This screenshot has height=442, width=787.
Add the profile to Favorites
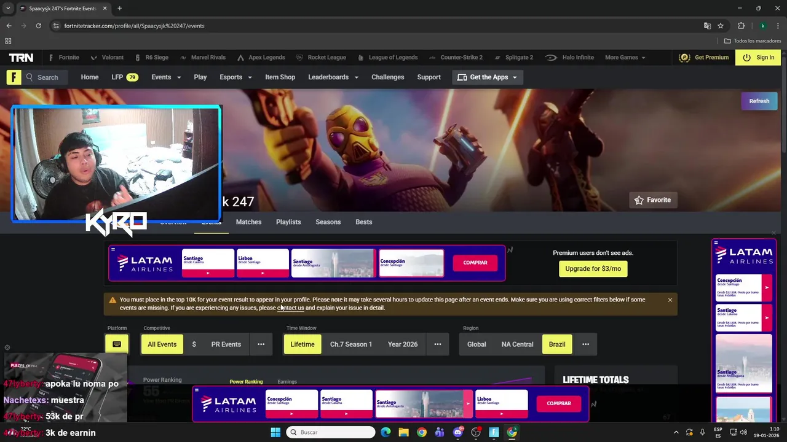(653, 200)
